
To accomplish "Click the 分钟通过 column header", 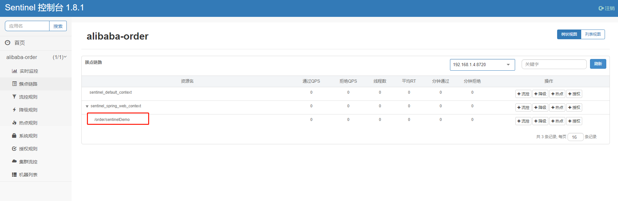I will [441, 81].
